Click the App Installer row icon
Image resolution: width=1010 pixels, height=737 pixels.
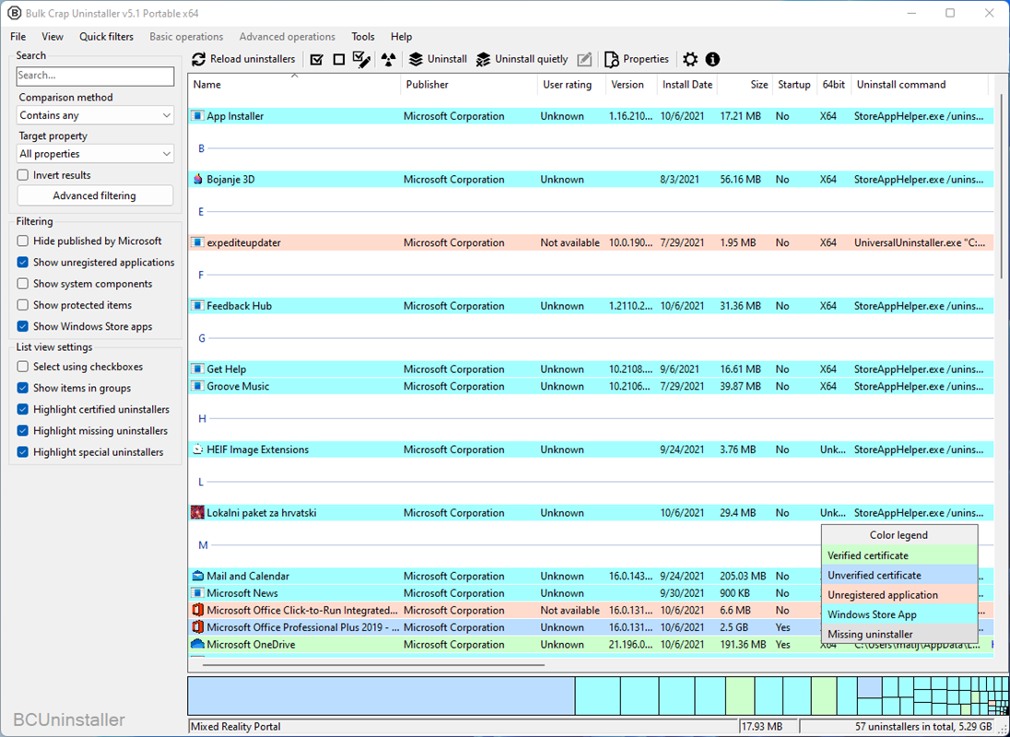coord(198,116)
